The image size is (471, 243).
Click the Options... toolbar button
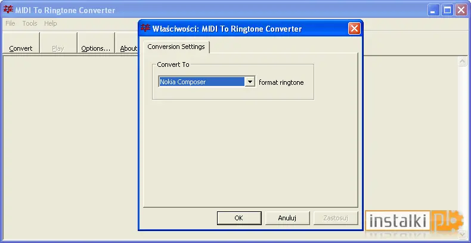point(96,43)
